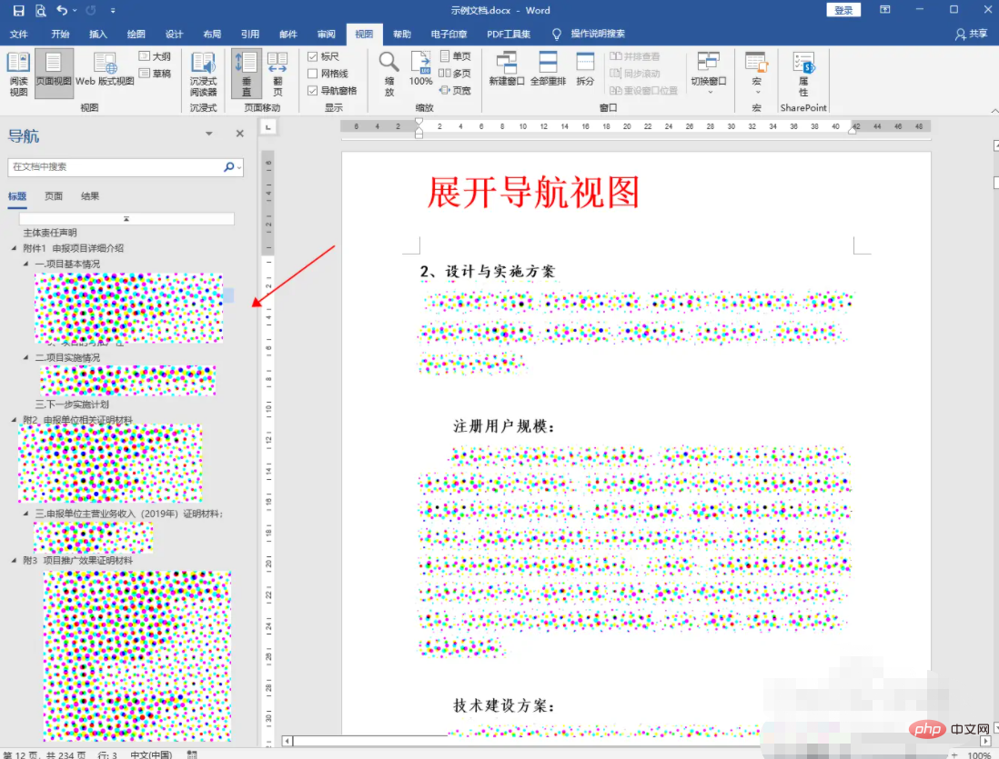Select 翻页 side-to-side page movement
The image size is (999, 759).
[277, 74]
